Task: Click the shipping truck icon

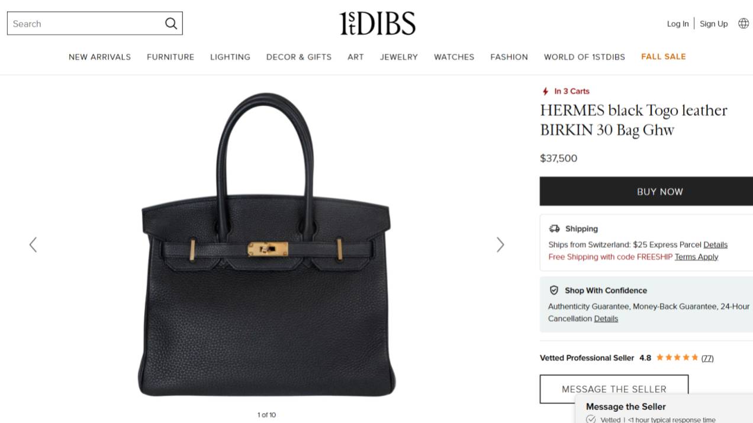Action: [554, 228]
